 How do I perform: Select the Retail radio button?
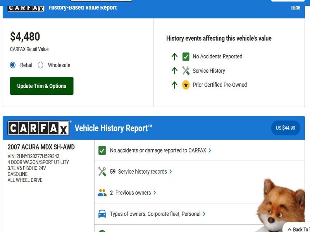coord(13,65)
